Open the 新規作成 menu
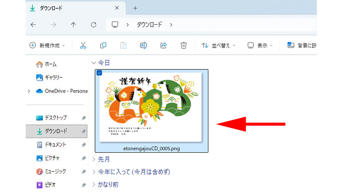Viewport: 343px width, 193px height. click(47, 45)
